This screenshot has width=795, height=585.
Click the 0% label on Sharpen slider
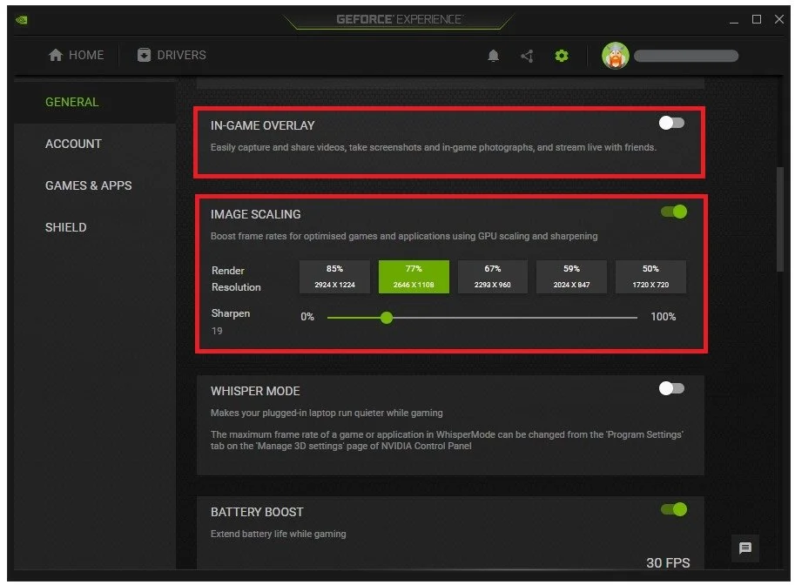tap(307, 317)
